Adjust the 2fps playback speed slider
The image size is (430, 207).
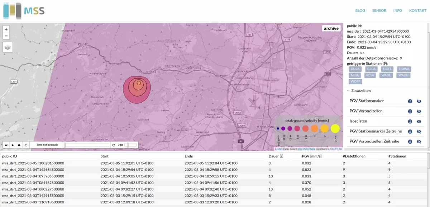point(130,145)
